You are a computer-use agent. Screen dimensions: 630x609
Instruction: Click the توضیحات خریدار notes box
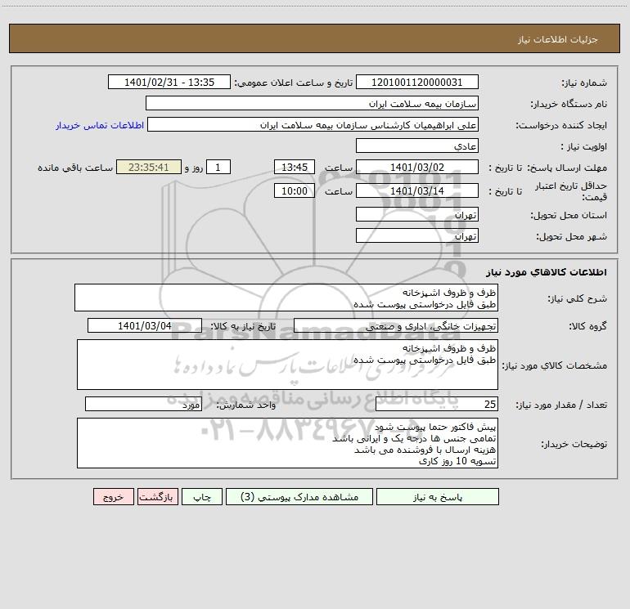(x=287, y=443)
